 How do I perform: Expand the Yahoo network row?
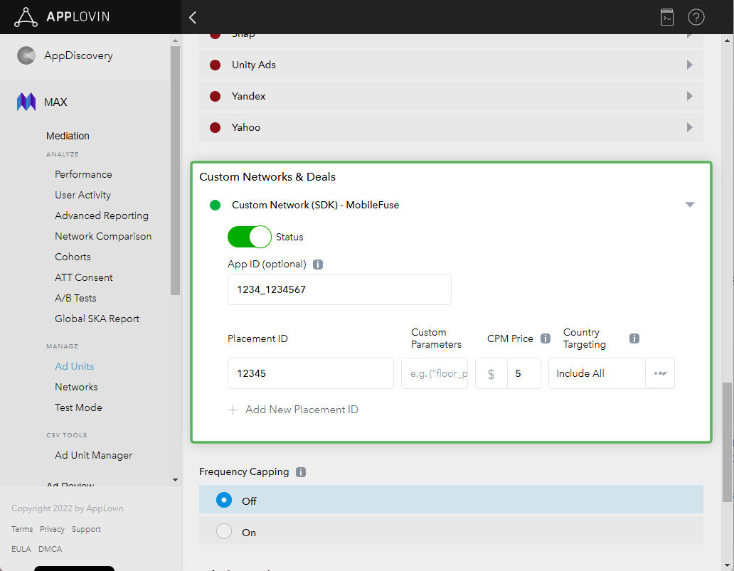click(689, 127)
